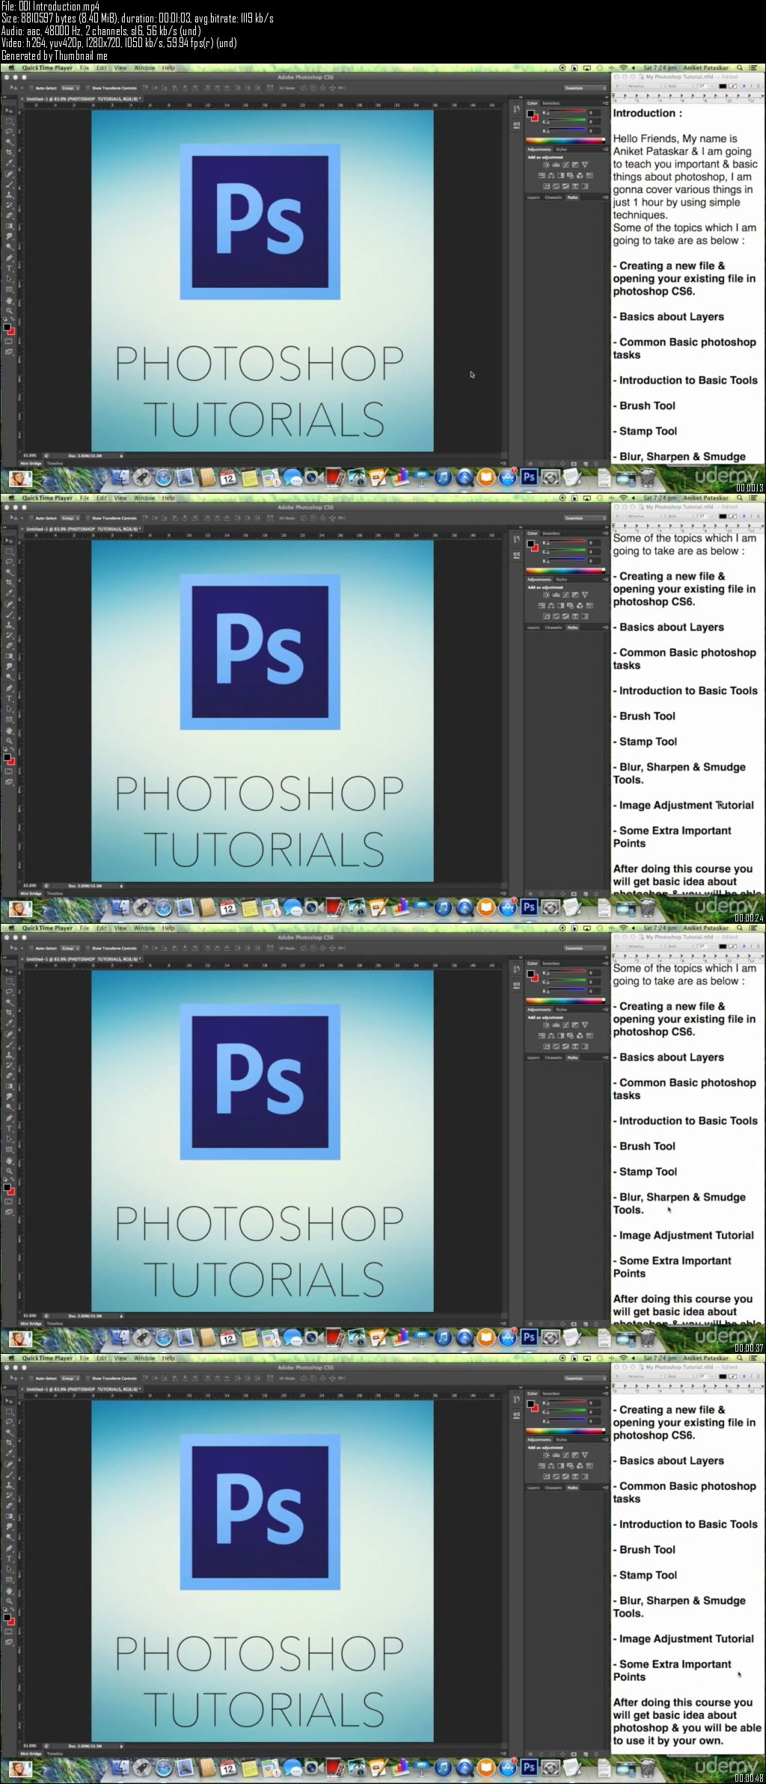Click the Levels adjustment icon in the 00:00:24 frame
The width and height of the screenshot is (766, 1784).
556,595
